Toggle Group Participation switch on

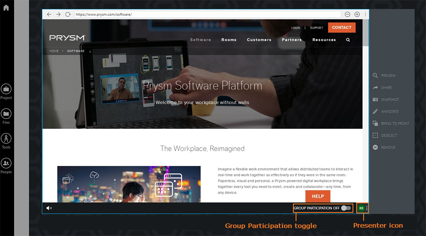pyautogui.click(x=346, y=208)
